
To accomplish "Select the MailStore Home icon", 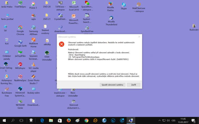I will (x=34, y=43).
